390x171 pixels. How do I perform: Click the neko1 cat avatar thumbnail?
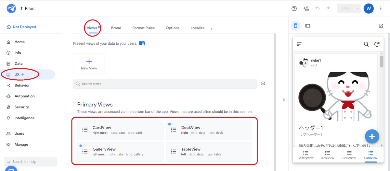click(304, 63)
